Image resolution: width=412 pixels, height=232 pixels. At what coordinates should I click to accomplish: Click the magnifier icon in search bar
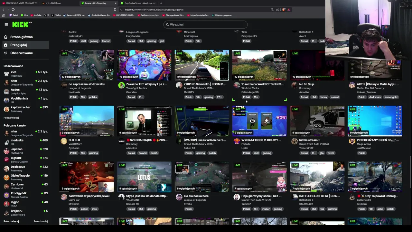pos(167,24)
